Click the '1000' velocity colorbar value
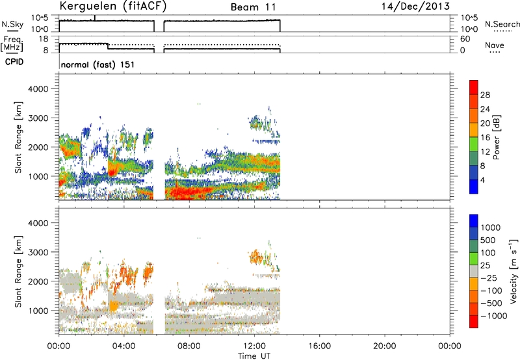Screen dimensions: 520x360 click(x=491, y=227)
